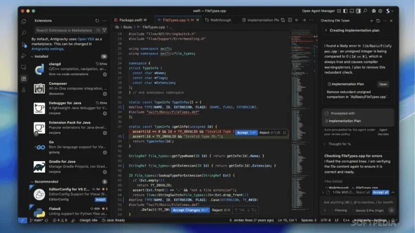Refresh the Extensions list
The height and width of the screenshot is (233, 415).
click(x=97, y=20)
